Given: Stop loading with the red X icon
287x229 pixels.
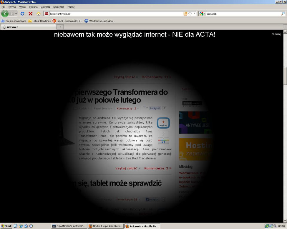Looking at the screenshot, I should (x=31, y=14).
